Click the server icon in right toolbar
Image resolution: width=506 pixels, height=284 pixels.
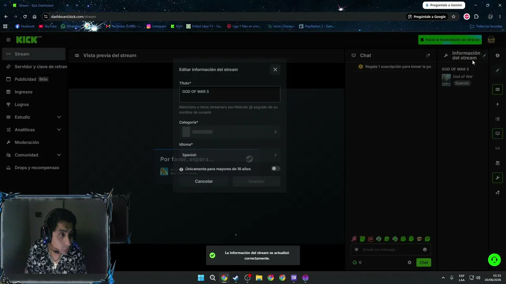pyautogui.click(x=497, y=163)
